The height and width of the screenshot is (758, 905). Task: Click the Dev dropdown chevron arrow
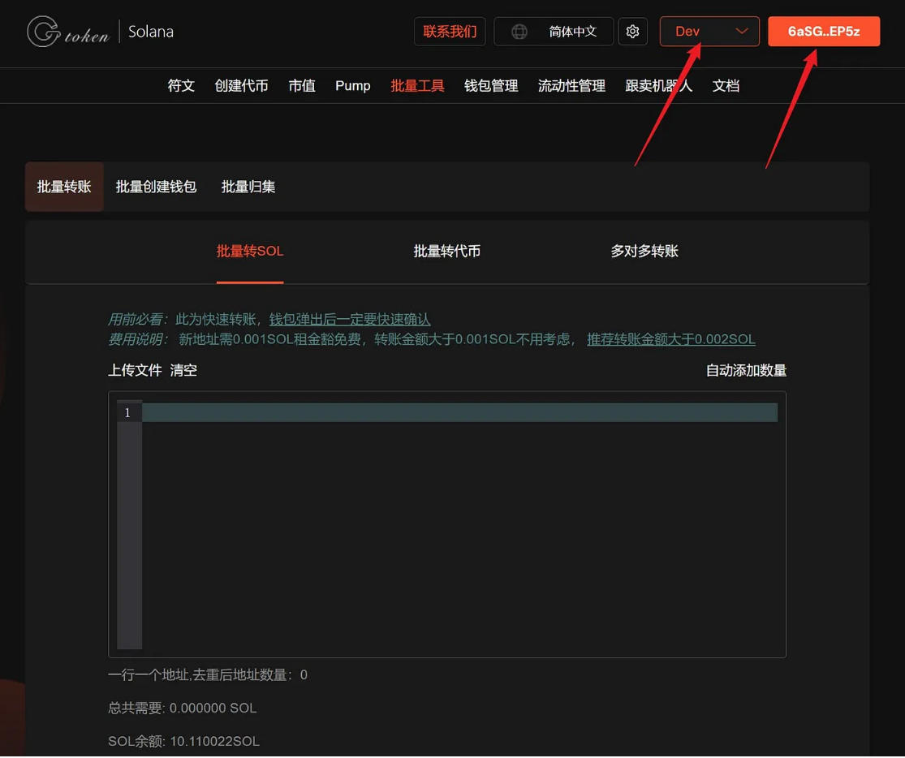click(742, 31)
